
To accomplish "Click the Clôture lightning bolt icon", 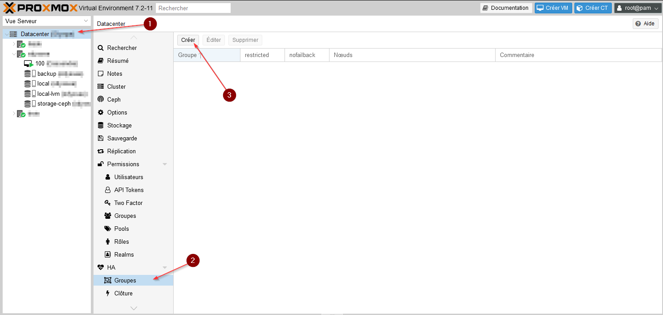I will [x=107, y=293].
